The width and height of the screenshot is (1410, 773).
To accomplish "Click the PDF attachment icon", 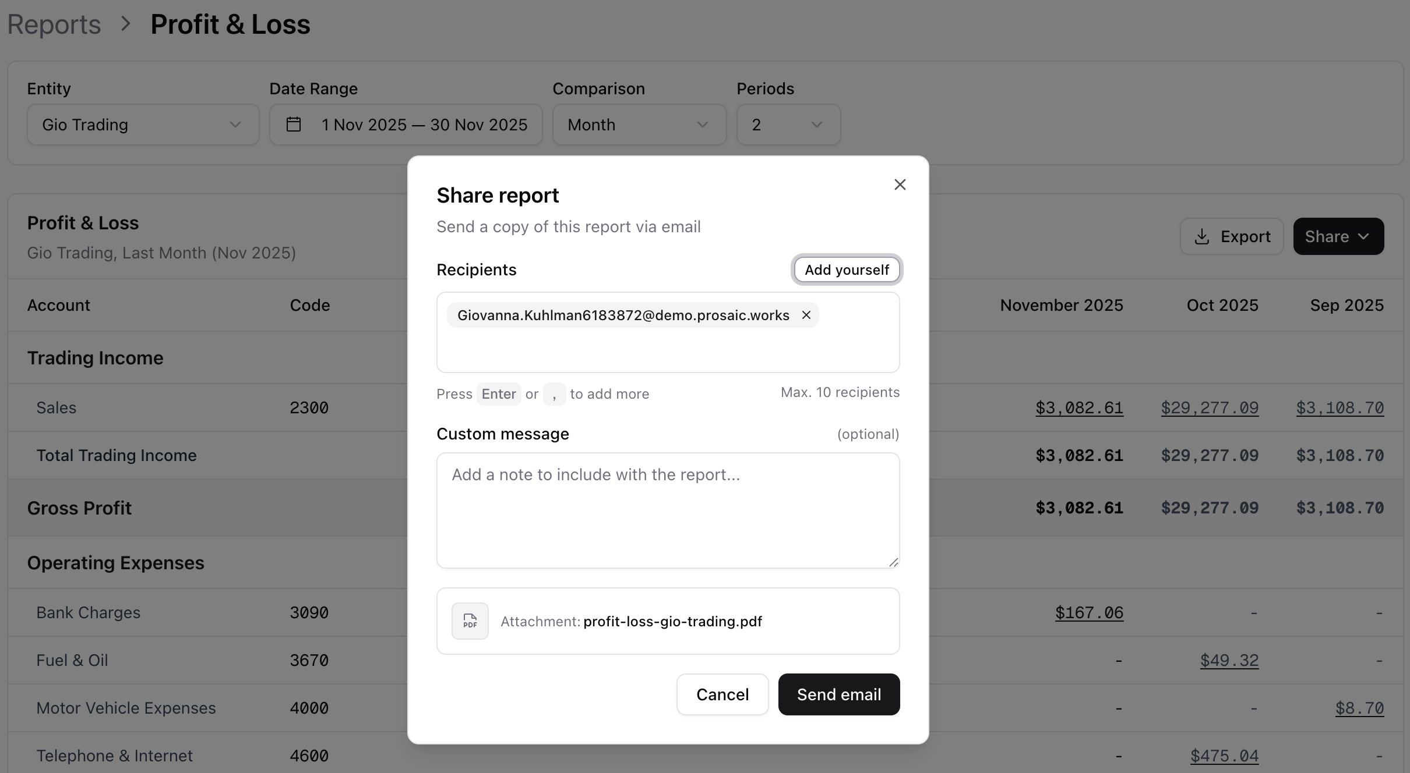I will pos(470,621).
